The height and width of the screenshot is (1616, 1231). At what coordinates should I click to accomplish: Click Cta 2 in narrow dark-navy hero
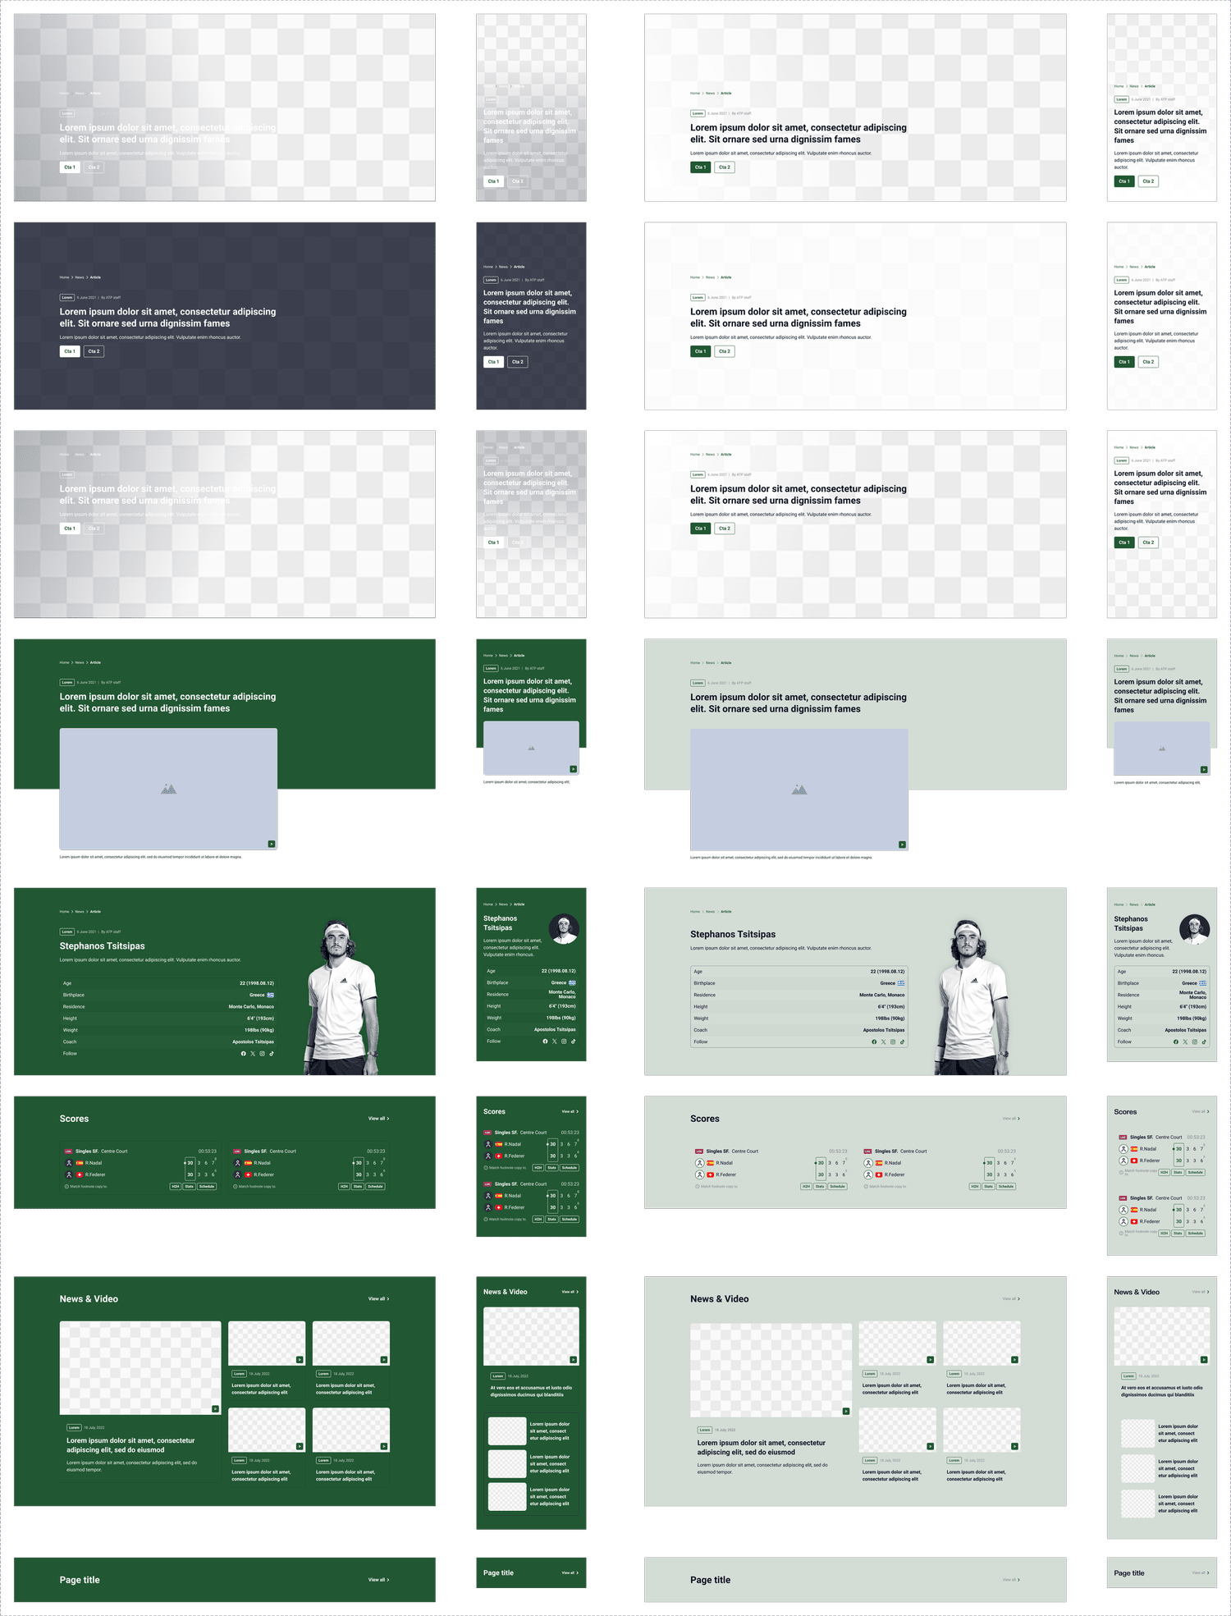coord(517,362)
